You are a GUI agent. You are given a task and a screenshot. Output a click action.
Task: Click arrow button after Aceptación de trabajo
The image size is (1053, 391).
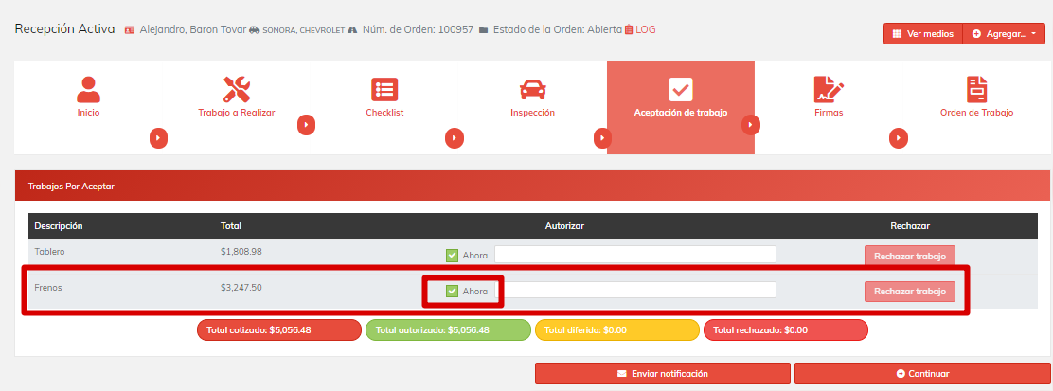(x=751, y=124)
